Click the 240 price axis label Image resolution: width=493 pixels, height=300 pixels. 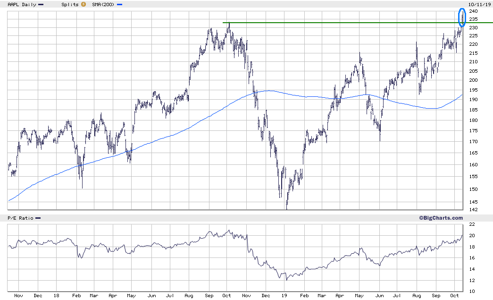coord(473,11)
